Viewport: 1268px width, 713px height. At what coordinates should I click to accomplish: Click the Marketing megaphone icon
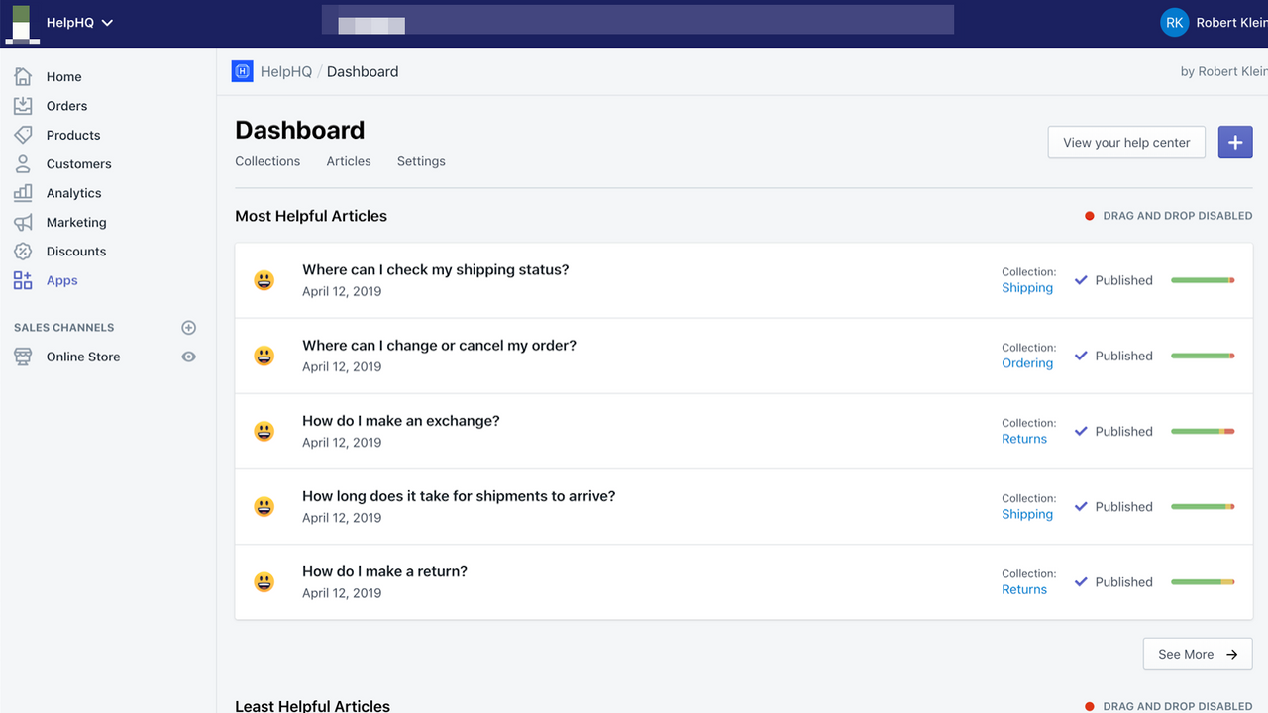[23, 222]
